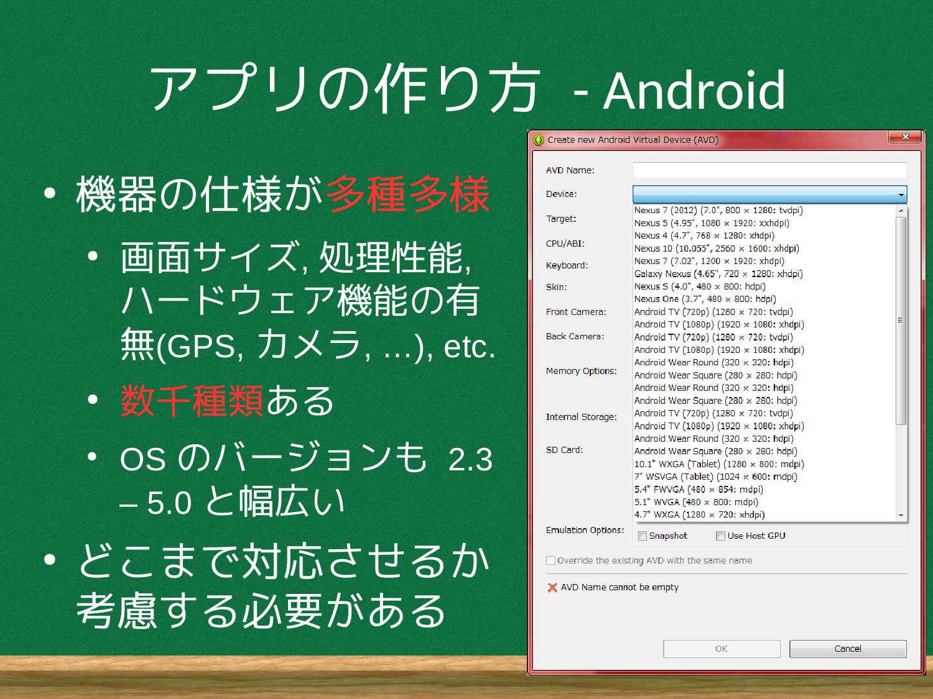Click the device list scroll-up arrow
The width and height of the screenshot is (933, 699).
tap(901, 211)
